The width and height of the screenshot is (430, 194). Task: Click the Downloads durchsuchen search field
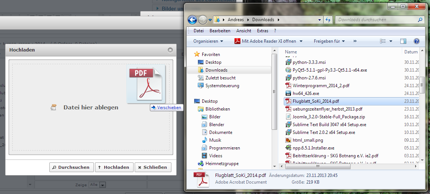pos(377,20)
